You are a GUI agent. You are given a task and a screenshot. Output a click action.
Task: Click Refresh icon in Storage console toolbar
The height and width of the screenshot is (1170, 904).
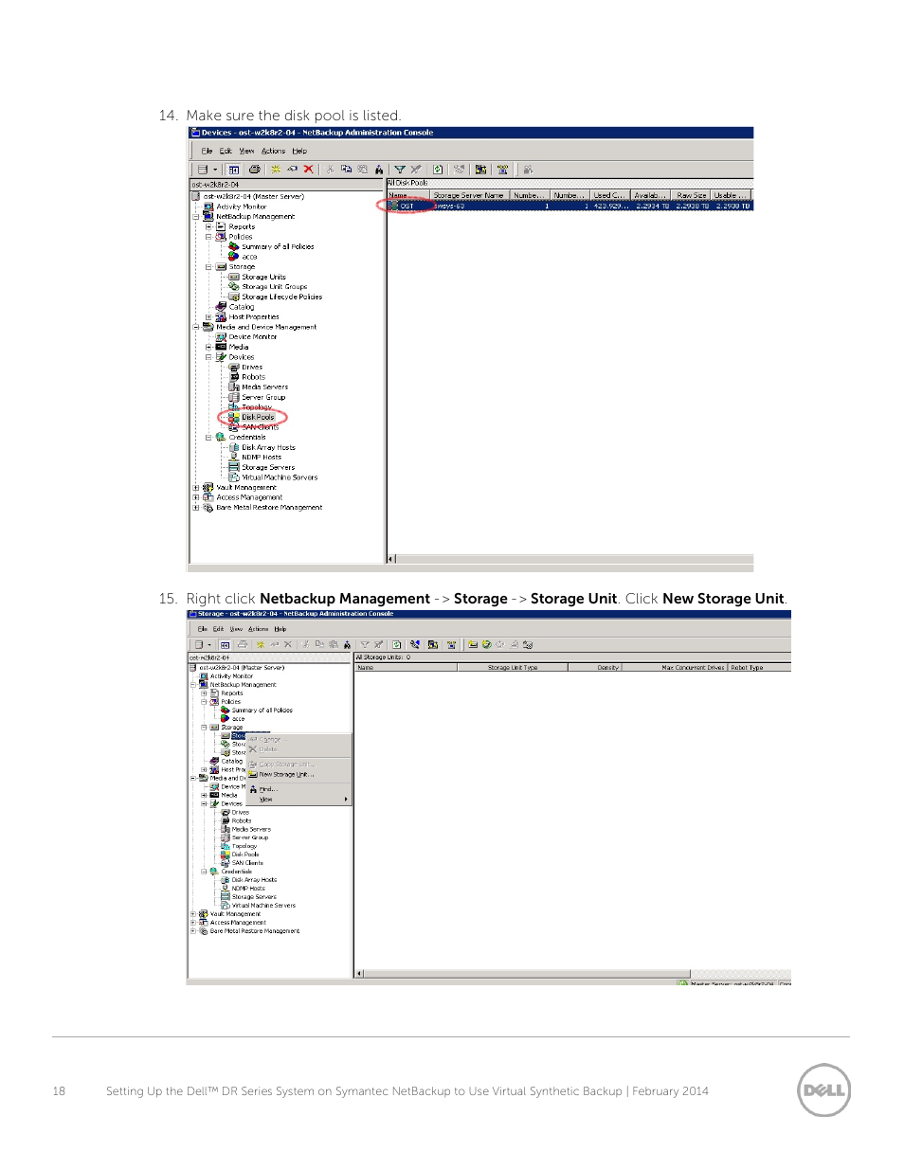[x=397, y=645]
